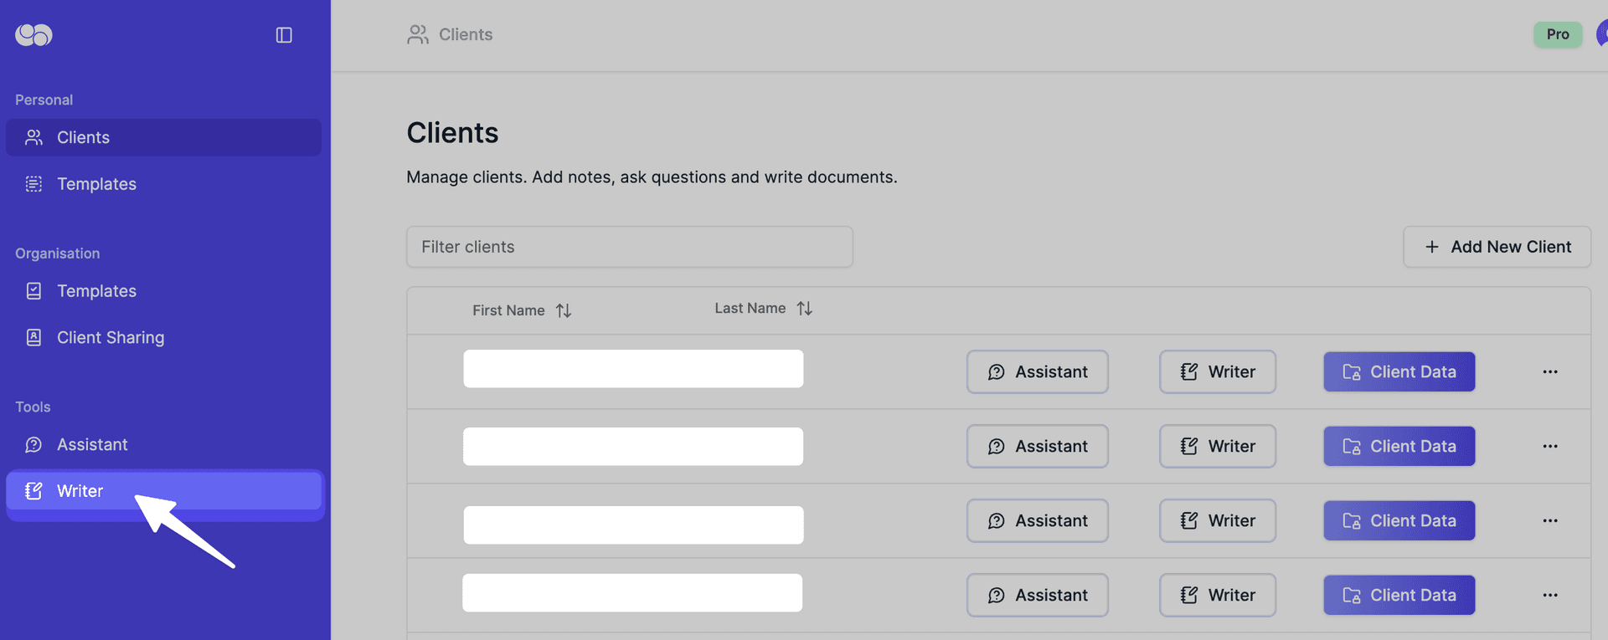
Task: Open Personal Templates in sidebar
Action: click(x=96, y=184)
